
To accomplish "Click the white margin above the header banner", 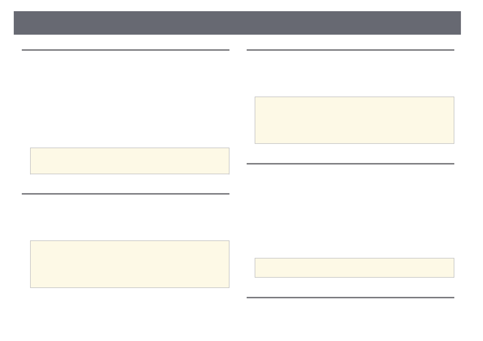I will pos(237,5).
